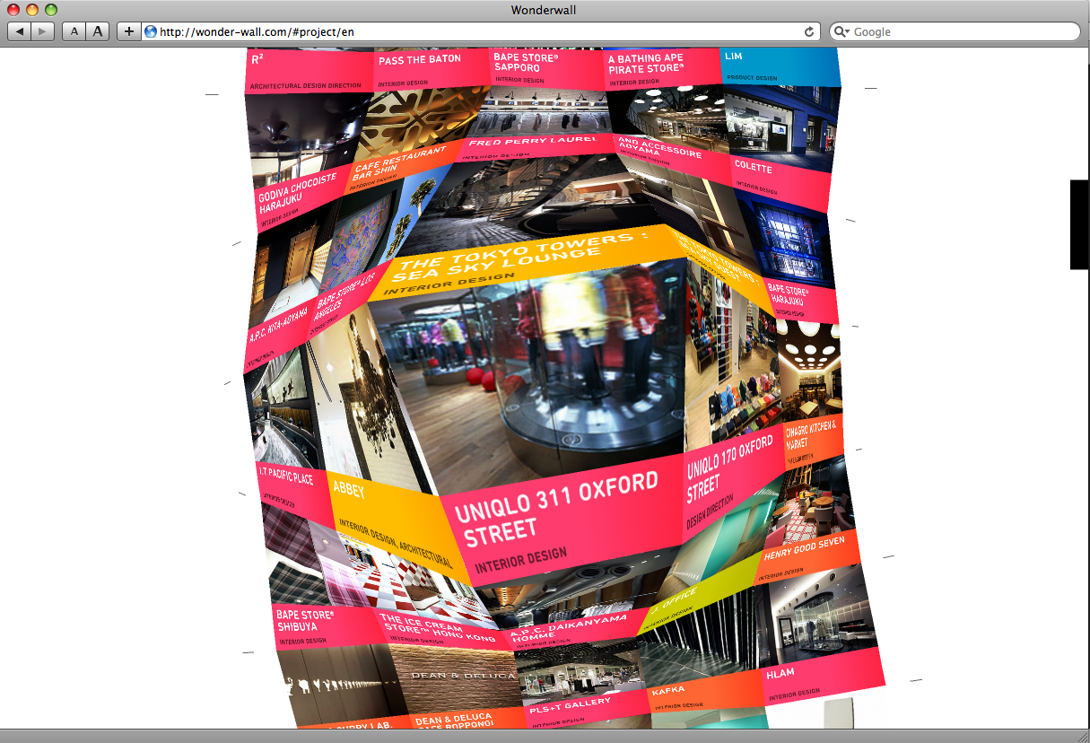Open the R² architectural design tile
This screenshot has width=1090, height=743.
(x=310, y=71)
